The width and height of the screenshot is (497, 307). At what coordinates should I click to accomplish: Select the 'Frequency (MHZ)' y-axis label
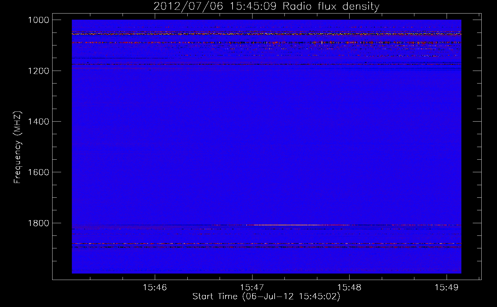click(17, 147)
